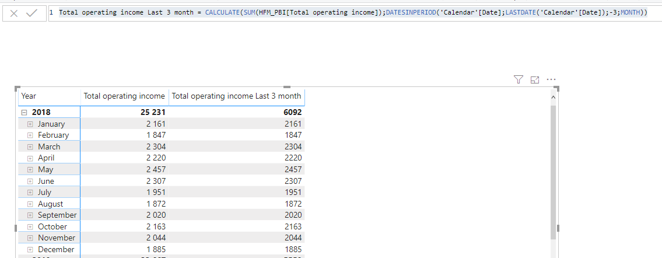Select last 3 month cell 2163
The width and height of the screenshot is (662, 258).
(x=293, y=226)
